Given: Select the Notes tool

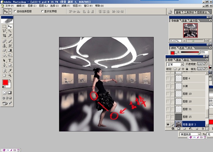Looking at the screenshot, I should (x=4, y=71).
